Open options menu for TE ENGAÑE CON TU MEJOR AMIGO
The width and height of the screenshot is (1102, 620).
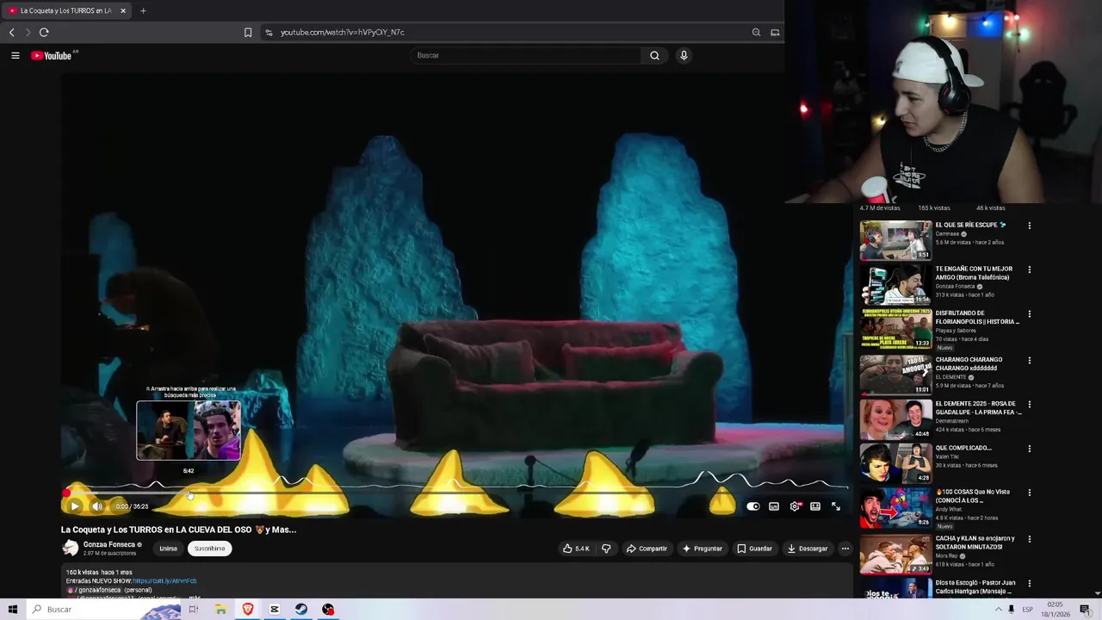1029,270
